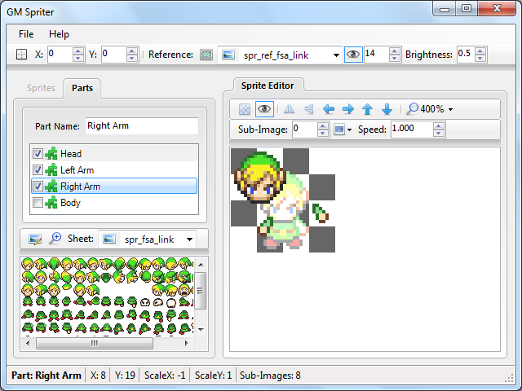The image size is (522, 391).
Task: Flip part horizontally with mirror icon
Action: point(289,109)
